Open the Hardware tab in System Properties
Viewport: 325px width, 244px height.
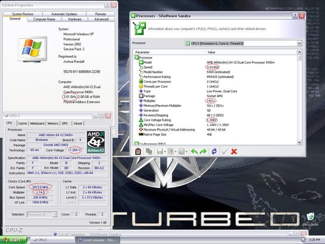(75, 19)
